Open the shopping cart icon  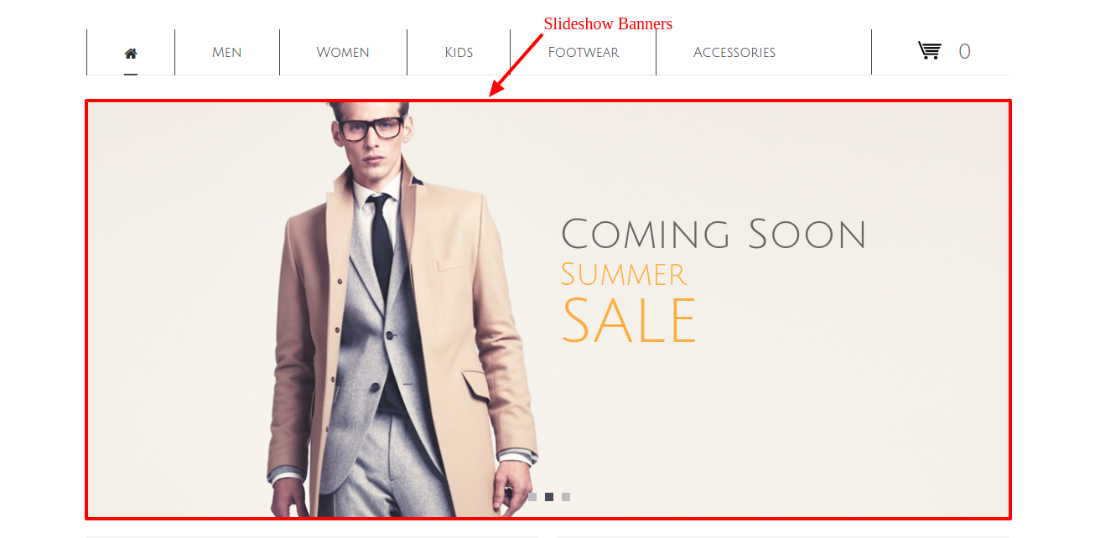(929, 51)
